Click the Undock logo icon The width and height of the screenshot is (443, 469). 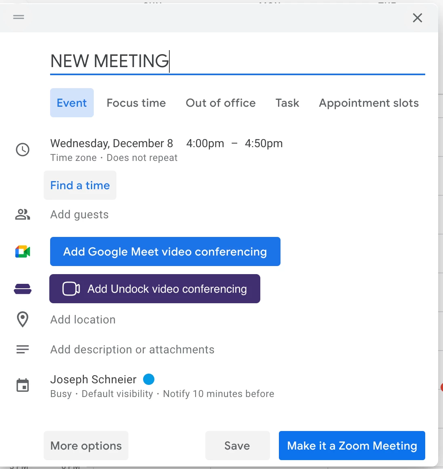[23, 289]
